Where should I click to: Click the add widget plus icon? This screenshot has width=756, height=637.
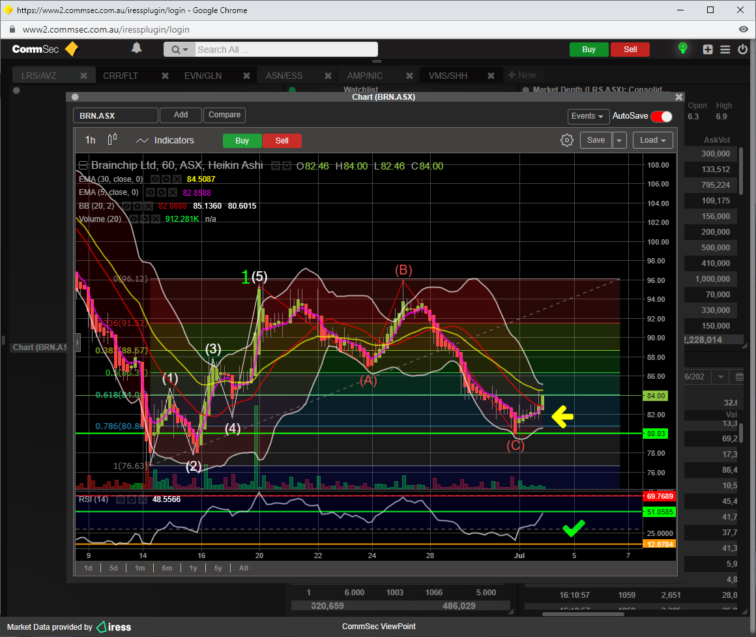[708, 50]
